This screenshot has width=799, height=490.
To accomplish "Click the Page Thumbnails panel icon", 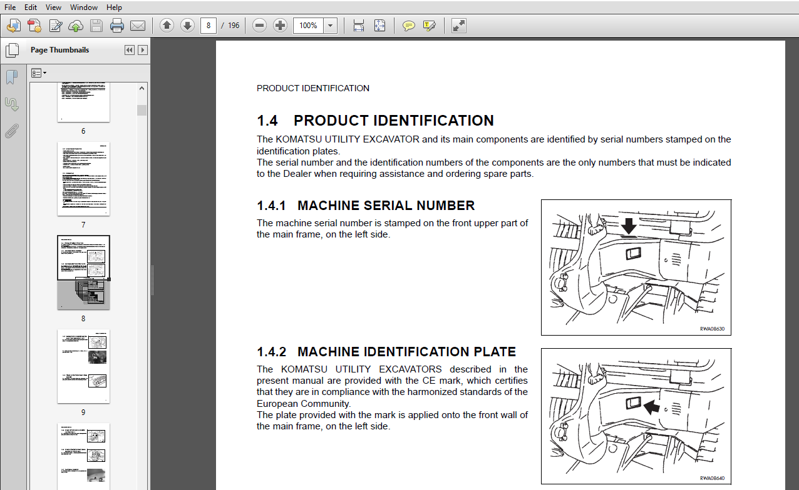I will tap(12, 50).
